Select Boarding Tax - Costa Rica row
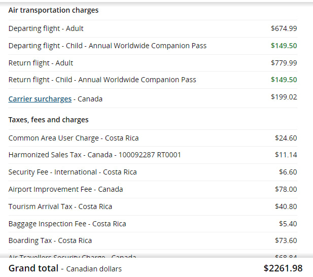 (x=50, y=240)
